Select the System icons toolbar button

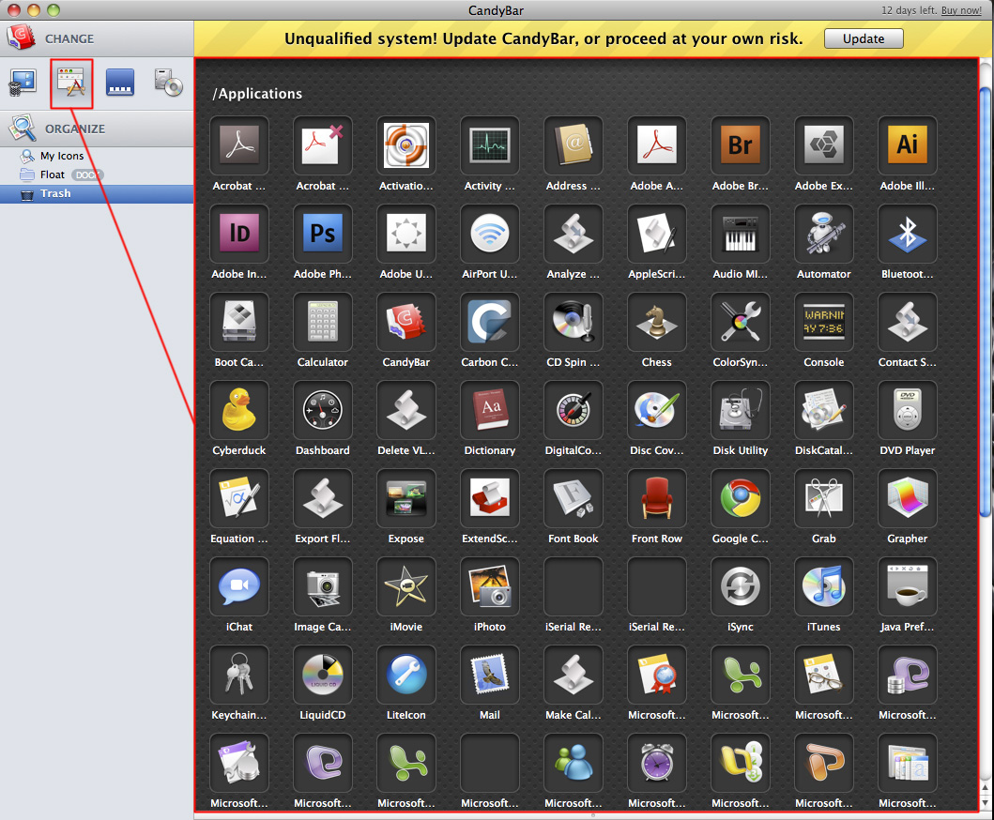(23, 83)
